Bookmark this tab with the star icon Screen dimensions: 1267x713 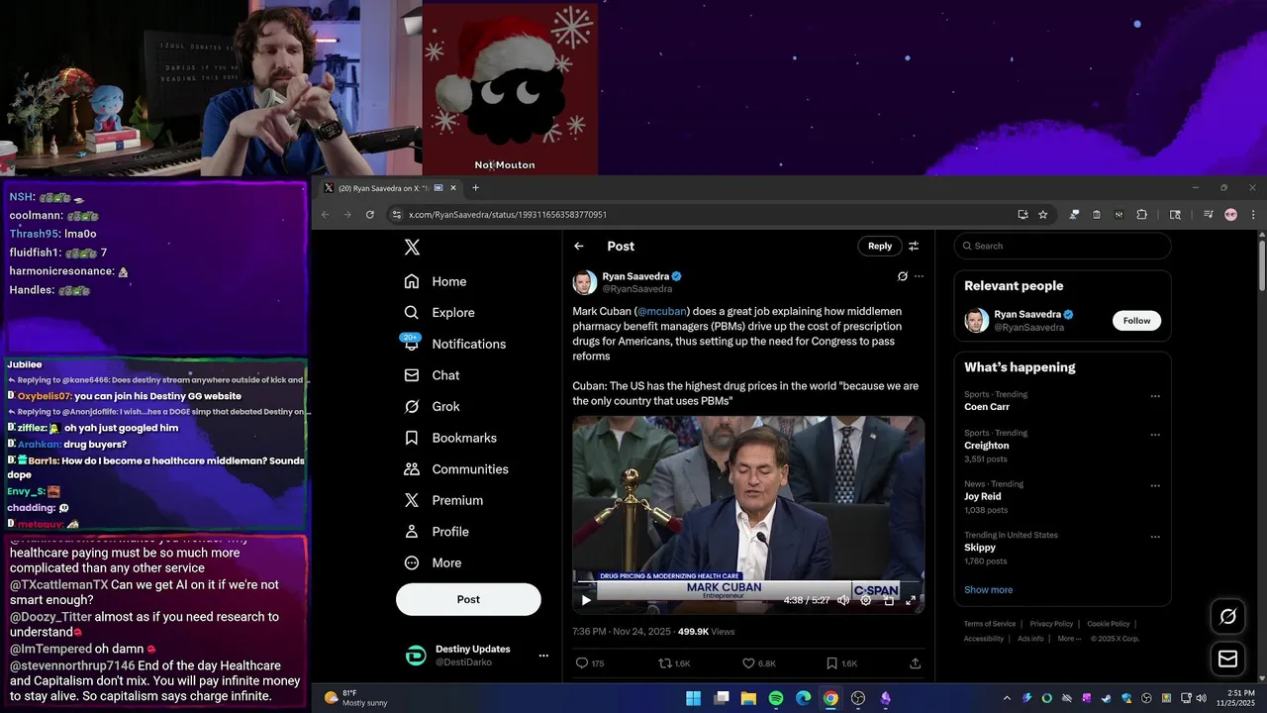(x=1042, y=215)
